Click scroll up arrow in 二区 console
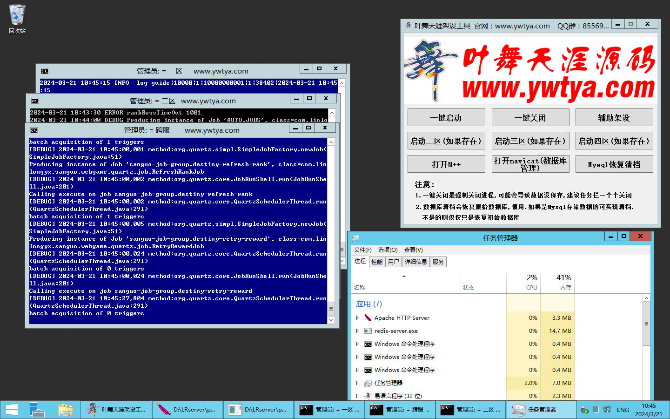Viewport: 670px width, 419px height. click(x=332, y=113)
